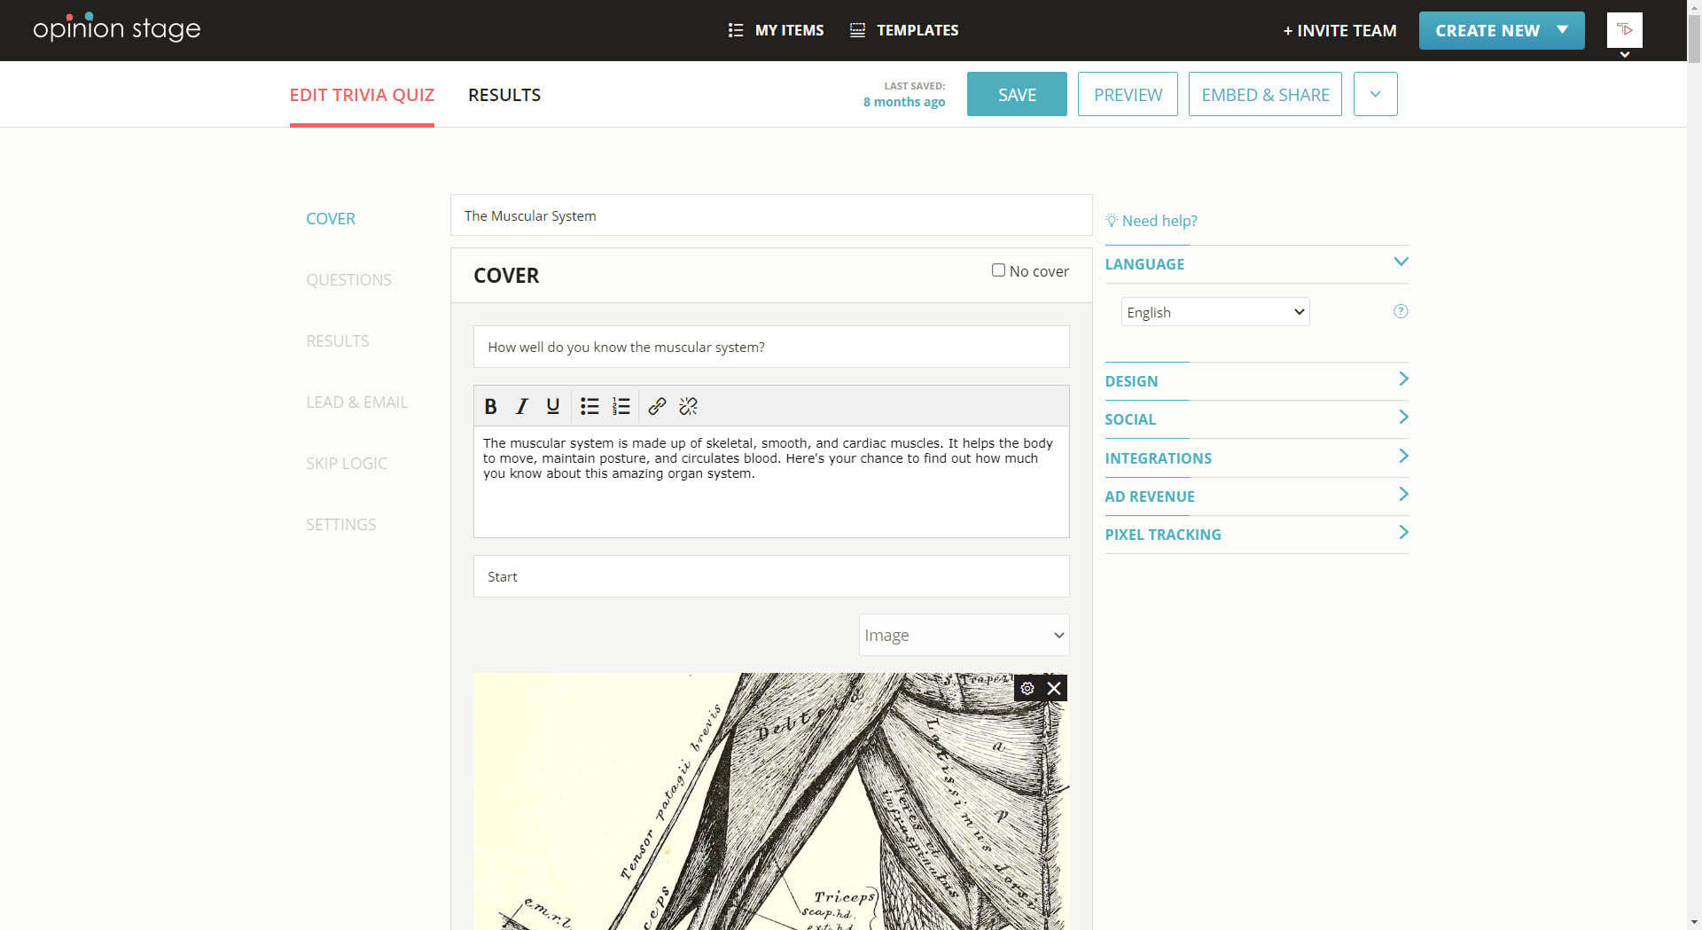Go to Questions in sidebar
Viewport: 1702px width, 930px height.
[x=348, y=280]
